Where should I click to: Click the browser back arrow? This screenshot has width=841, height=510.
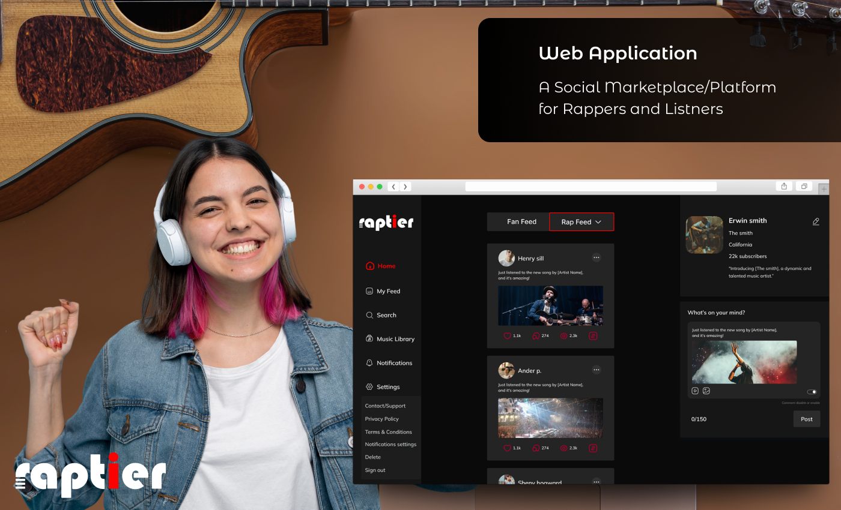[x=393, y=186]
